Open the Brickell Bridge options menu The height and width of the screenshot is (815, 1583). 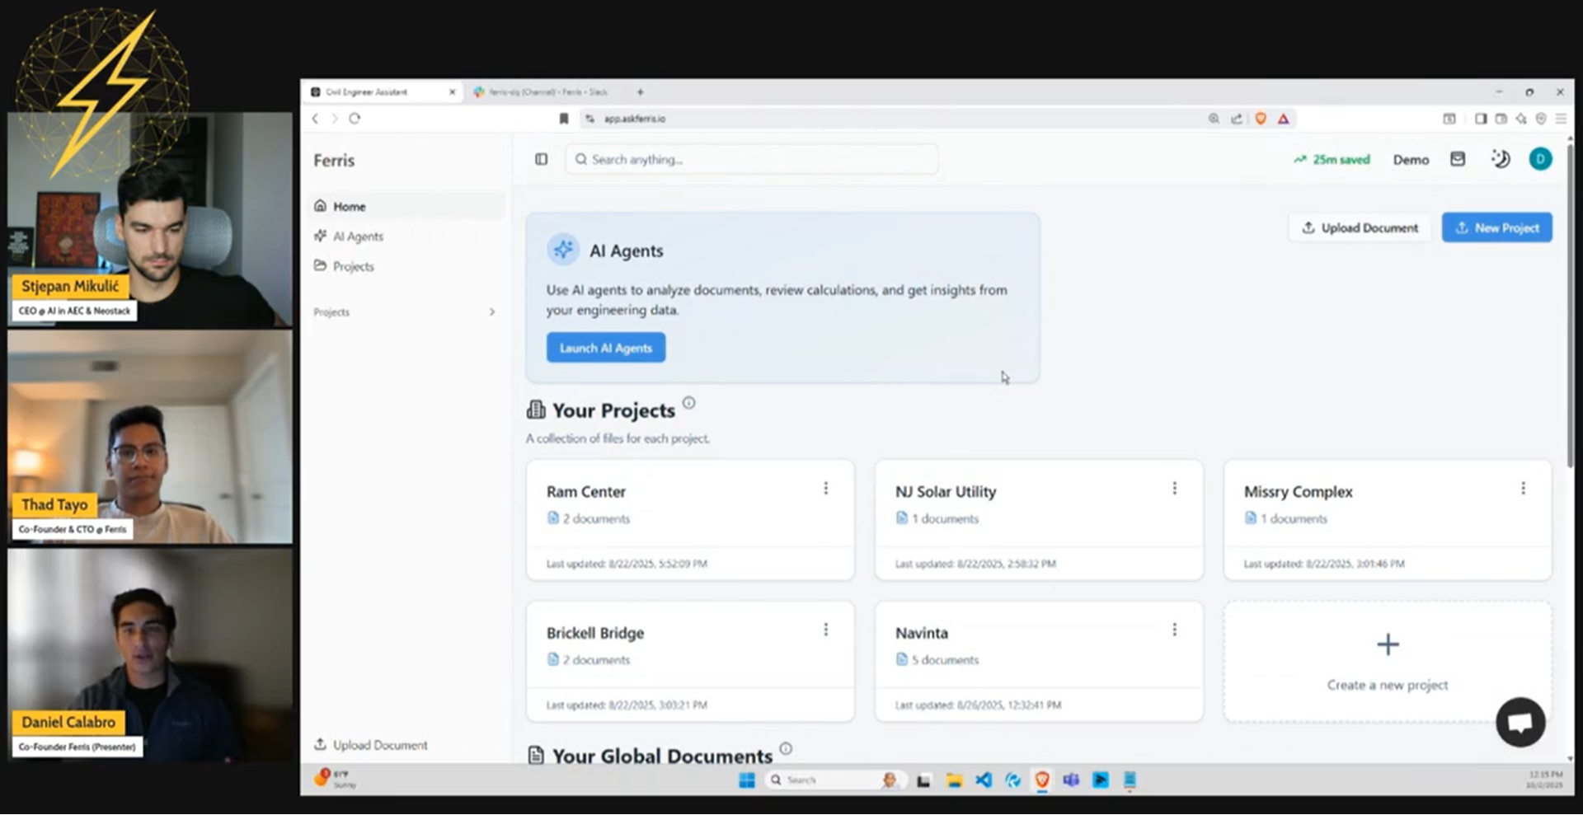(825, 630)
